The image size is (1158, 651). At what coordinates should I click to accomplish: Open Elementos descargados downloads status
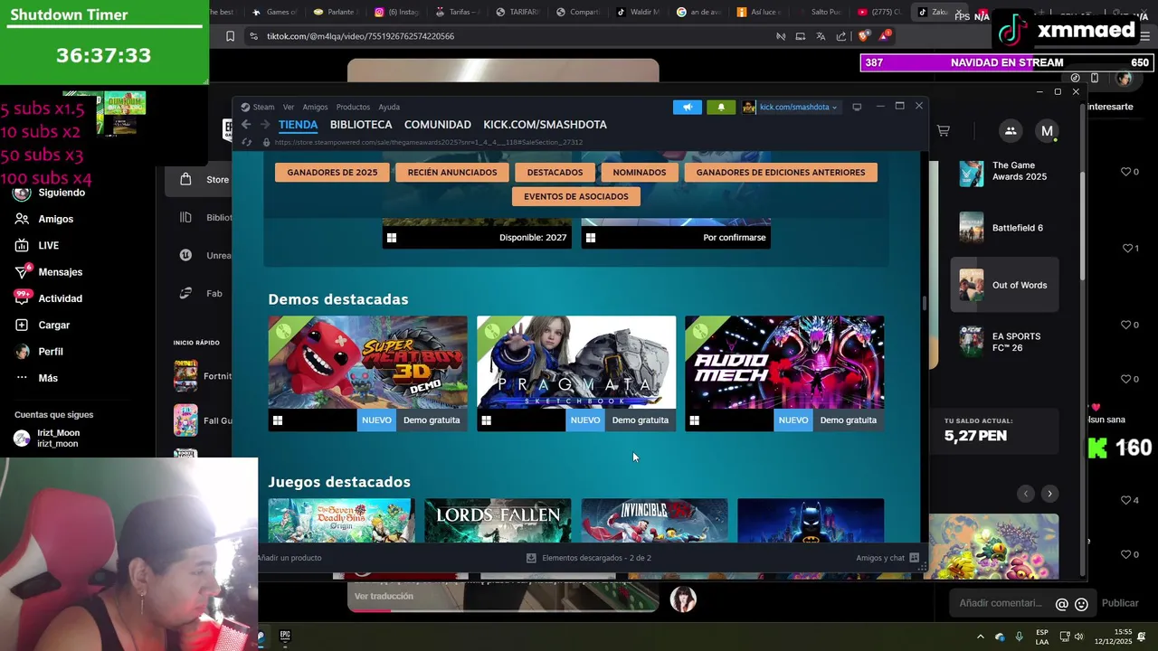589,558
